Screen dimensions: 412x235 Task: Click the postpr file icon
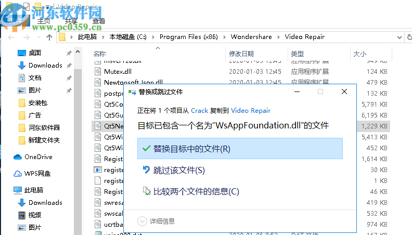coord(98,93)
